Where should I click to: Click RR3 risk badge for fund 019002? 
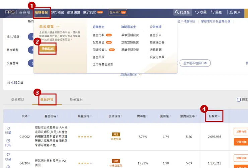tap(116, 135)
